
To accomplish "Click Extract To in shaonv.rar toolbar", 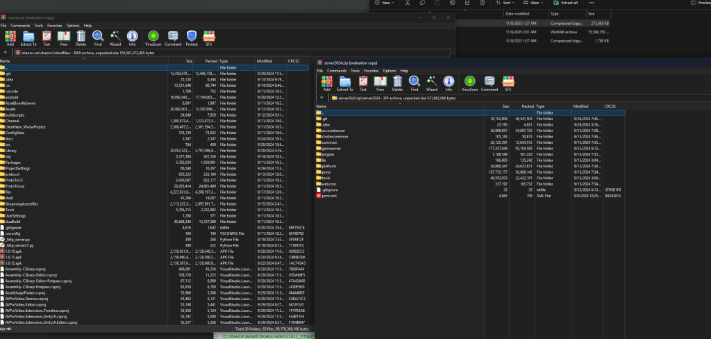I will pyautogui.click(x=28, y=37).
